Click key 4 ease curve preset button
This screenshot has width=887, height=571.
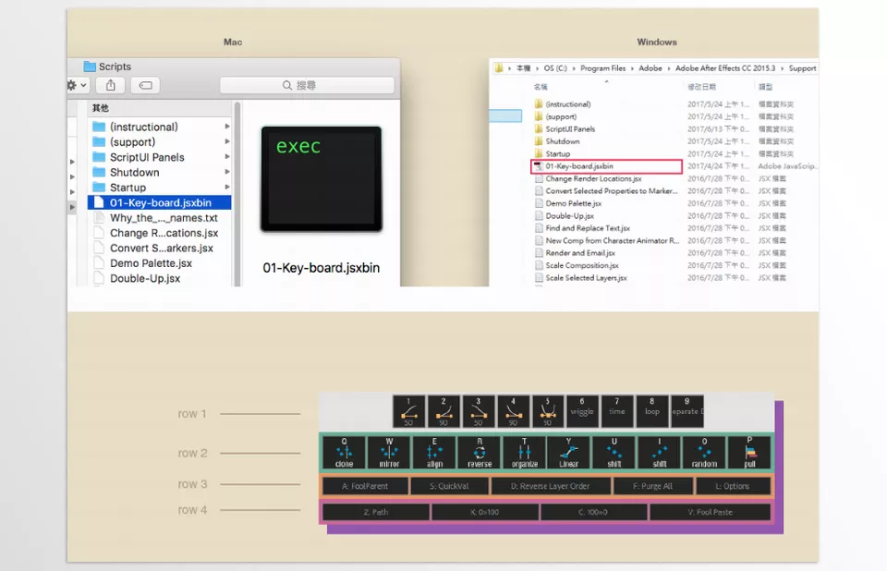coord(513,411)
